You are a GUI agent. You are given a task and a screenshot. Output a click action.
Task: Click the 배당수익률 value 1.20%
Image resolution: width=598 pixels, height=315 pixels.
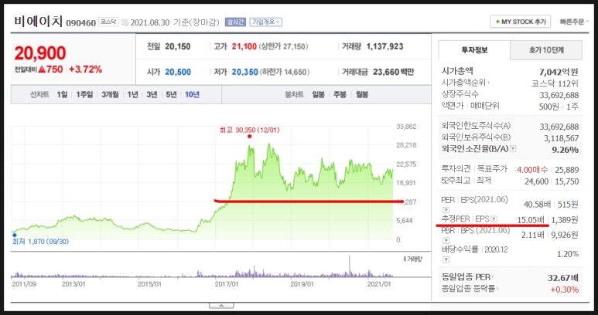tap(569, 254)
